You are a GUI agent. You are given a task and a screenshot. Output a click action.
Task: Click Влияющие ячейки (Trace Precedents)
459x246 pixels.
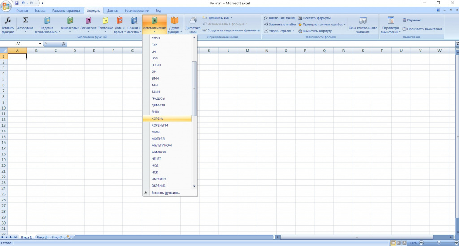tap(280, 18)
